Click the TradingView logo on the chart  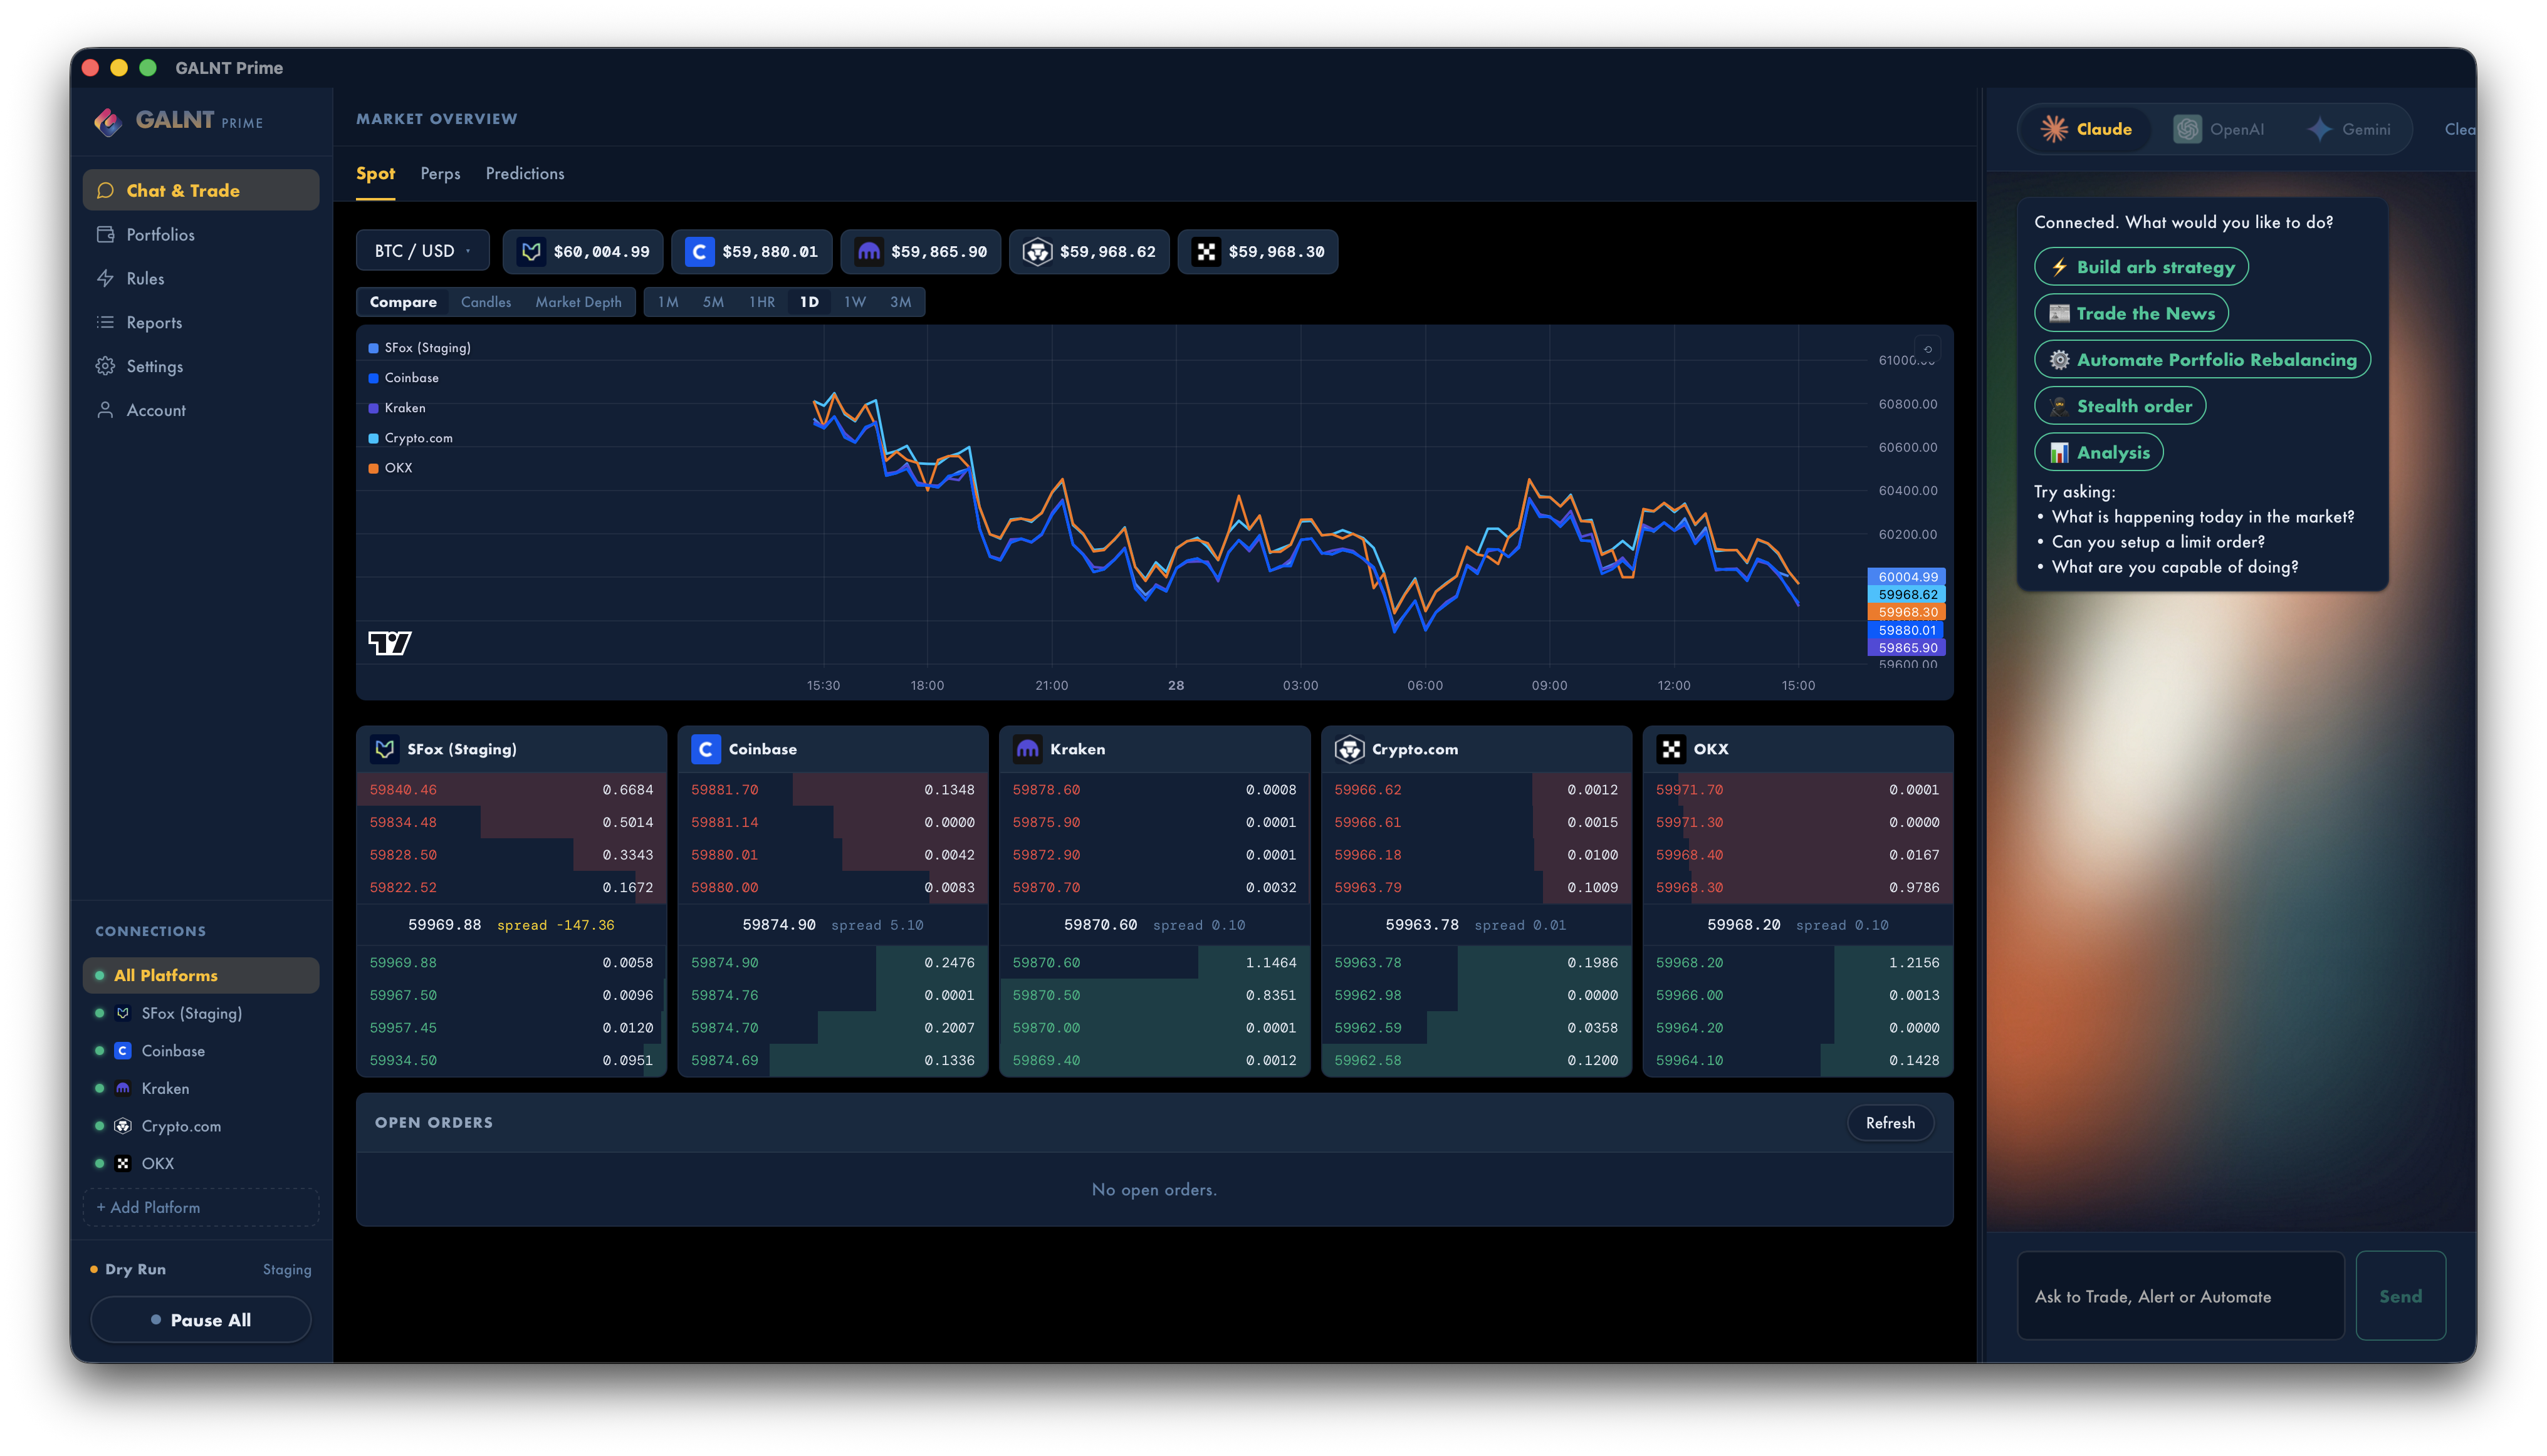click(390, 643)
